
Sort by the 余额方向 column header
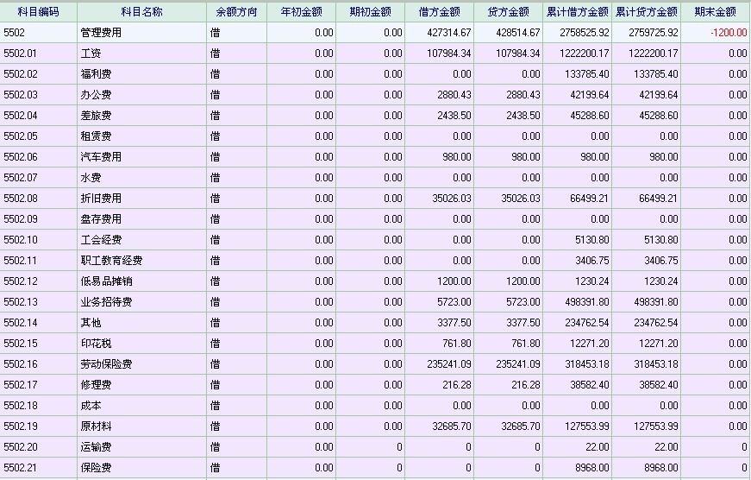tap(236, 12)
